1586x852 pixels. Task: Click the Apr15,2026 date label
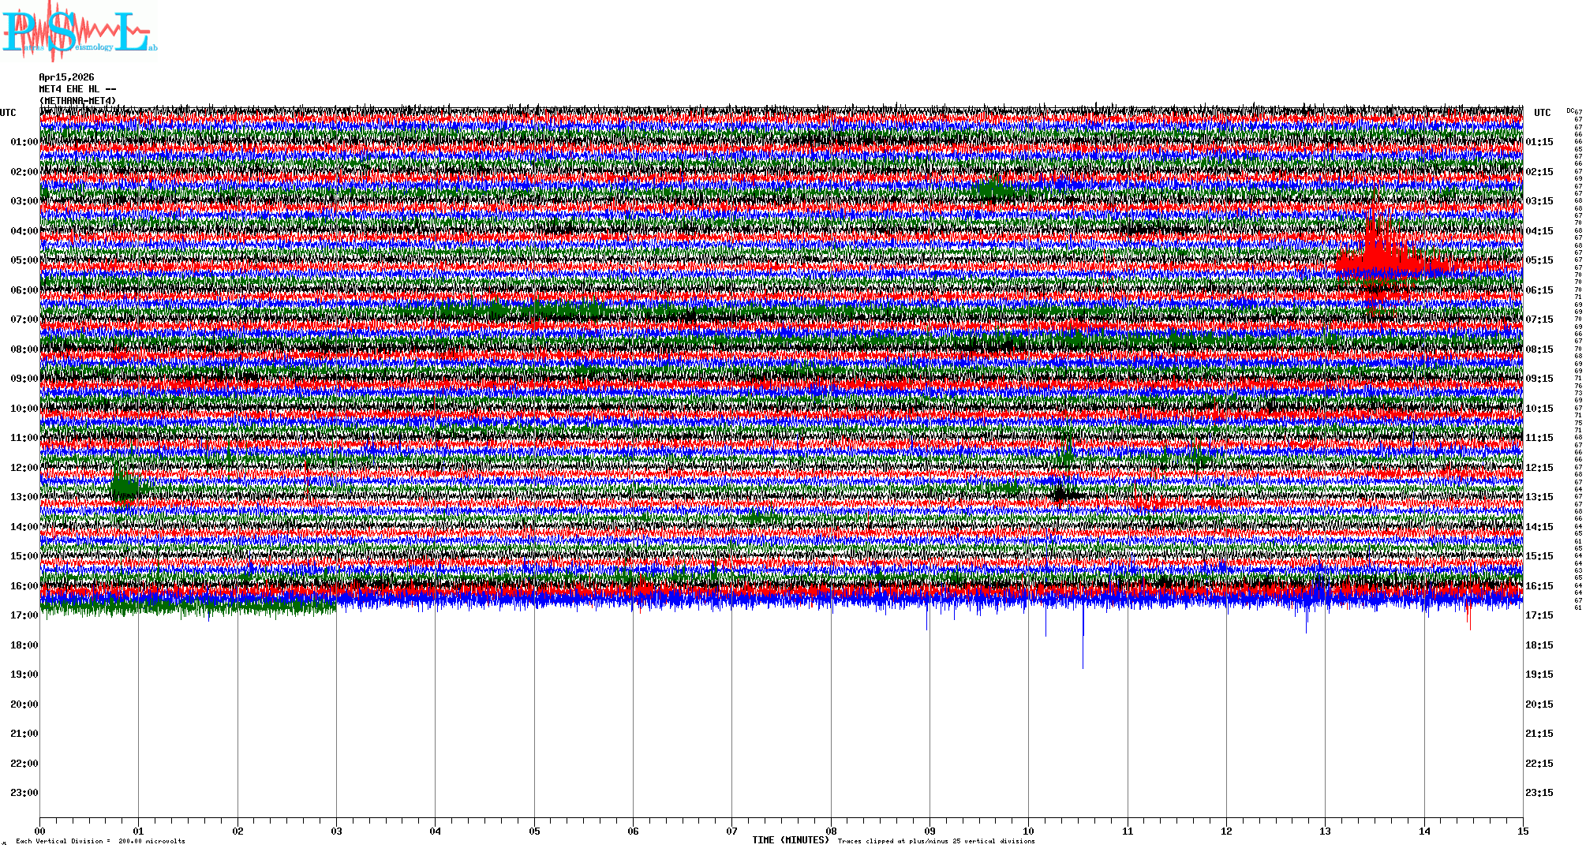(x=66, y=77)
